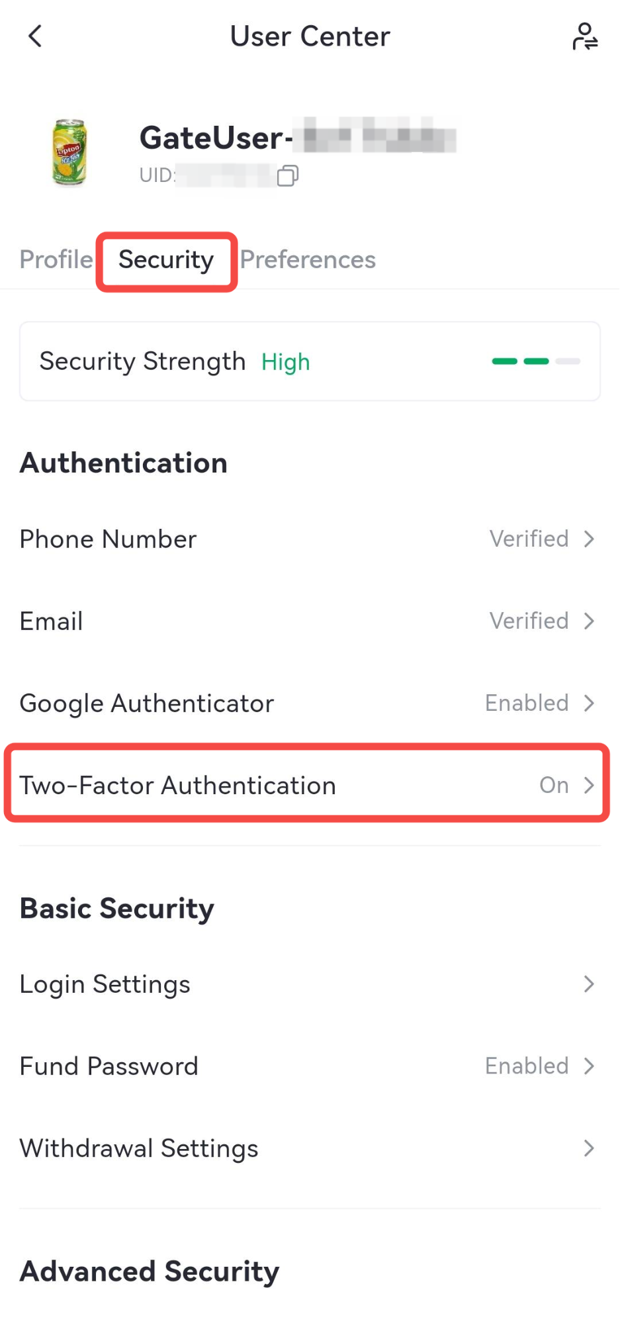Tap the Google Authenticator chevron arrow
Viewport: 620px width, 1323px height.
point(589,704)
